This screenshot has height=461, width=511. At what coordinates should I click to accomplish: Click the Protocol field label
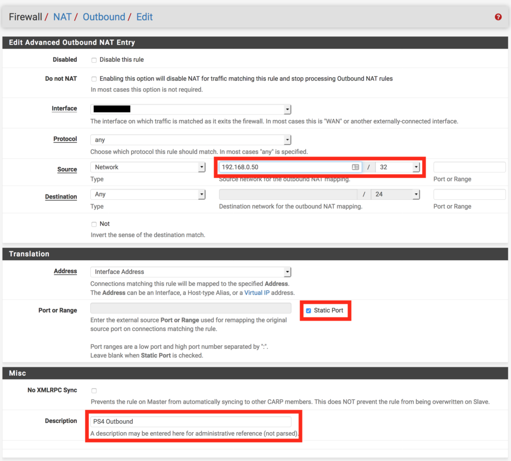[x=65, y=139]
